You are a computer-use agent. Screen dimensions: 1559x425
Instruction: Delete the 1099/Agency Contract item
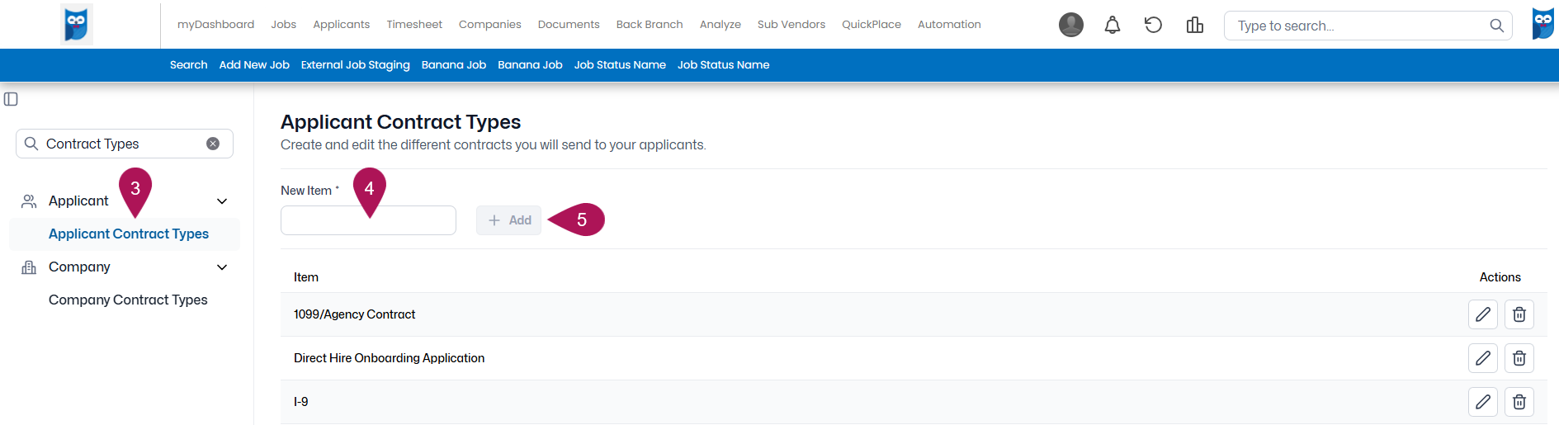click(1519, 314)
